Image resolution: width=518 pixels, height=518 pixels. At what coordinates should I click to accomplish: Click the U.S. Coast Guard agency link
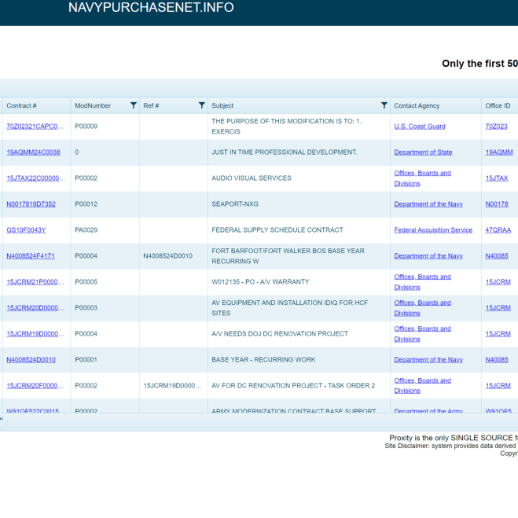[420, 127]
